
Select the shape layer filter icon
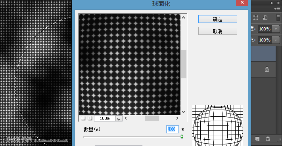tap(255, 17)
